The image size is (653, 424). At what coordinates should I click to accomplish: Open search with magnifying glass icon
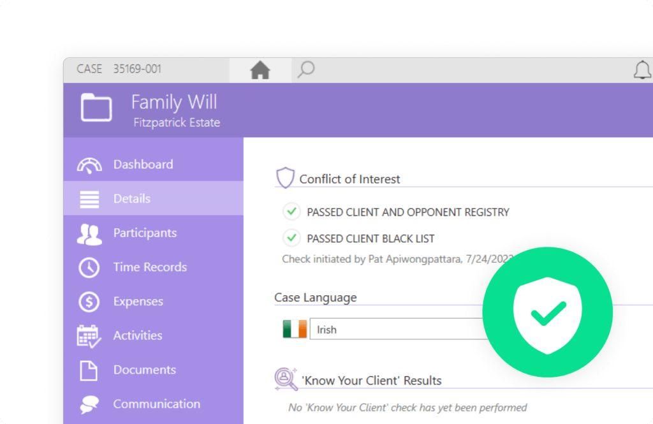305,69
